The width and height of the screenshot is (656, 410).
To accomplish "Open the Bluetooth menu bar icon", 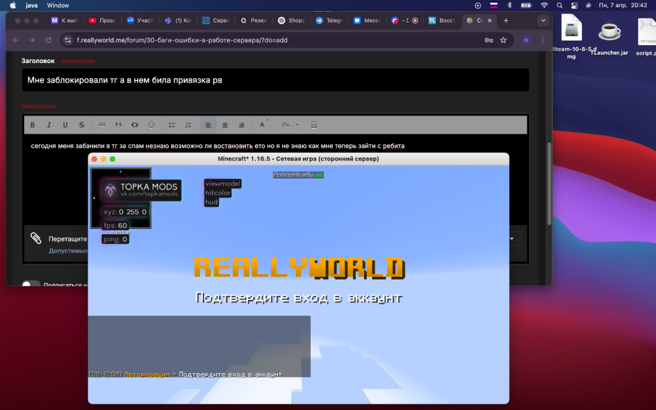I will [x=510, y=5].
